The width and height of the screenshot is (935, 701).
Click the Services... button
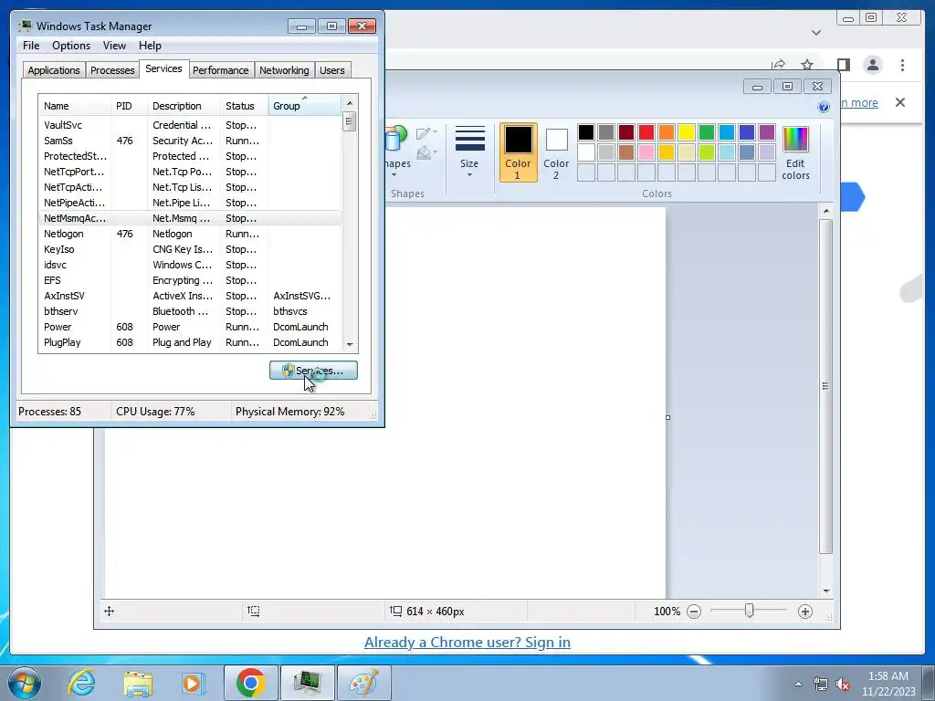tap(314, 371)
